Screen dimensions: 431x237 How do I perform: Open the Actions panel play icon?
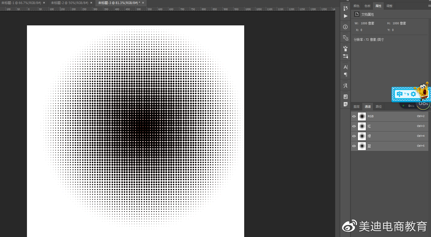click(x=345, y=16)
